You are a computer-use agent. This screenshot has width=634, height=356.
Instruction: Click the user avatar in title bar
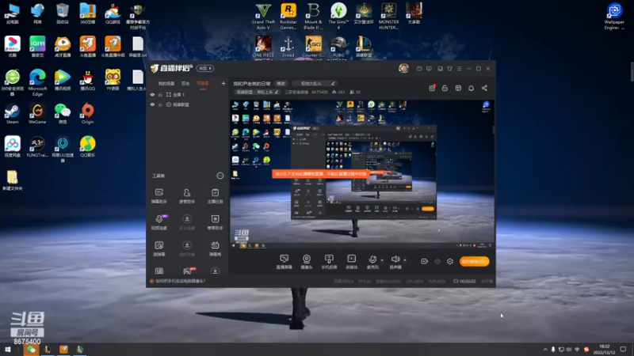[403, 68]
